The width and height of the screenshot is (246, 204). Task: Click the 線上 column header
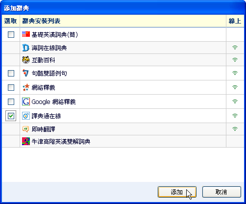pyautogui.click(x=235, y=21)
